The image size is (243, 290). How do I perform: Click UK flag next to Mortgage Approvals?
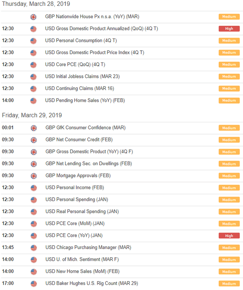(33, 176)
